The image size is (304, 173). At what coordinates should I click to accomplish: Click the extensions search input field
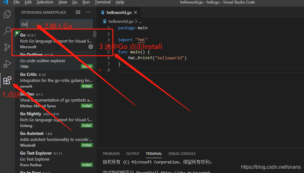point(56,24)
